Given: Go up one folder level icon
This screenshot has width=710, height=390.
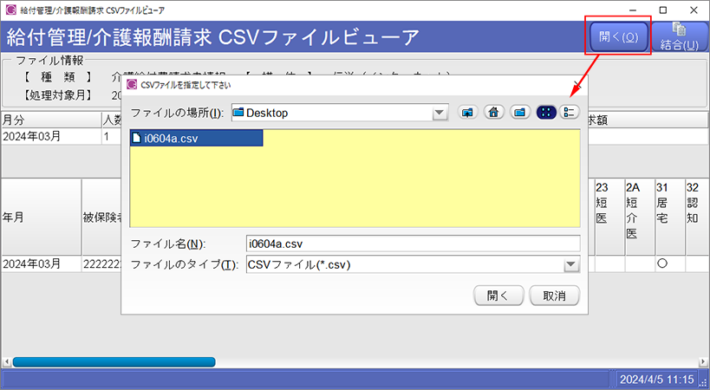Looking at the screenshot, I should pos(467,112).
